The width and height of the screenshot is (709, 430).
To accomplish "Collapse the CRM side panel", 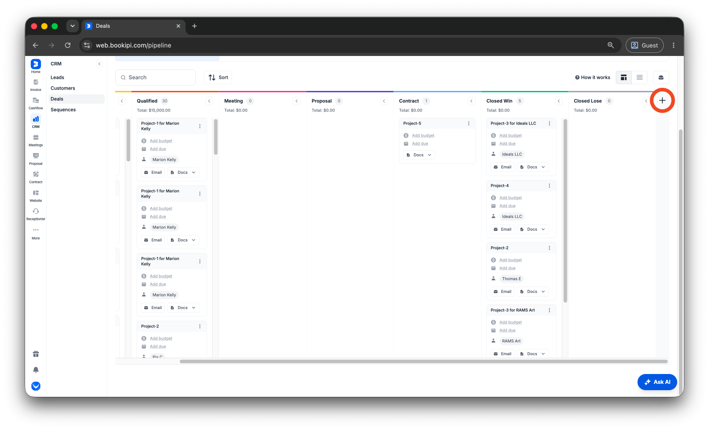I will click(x=99, y=64).
